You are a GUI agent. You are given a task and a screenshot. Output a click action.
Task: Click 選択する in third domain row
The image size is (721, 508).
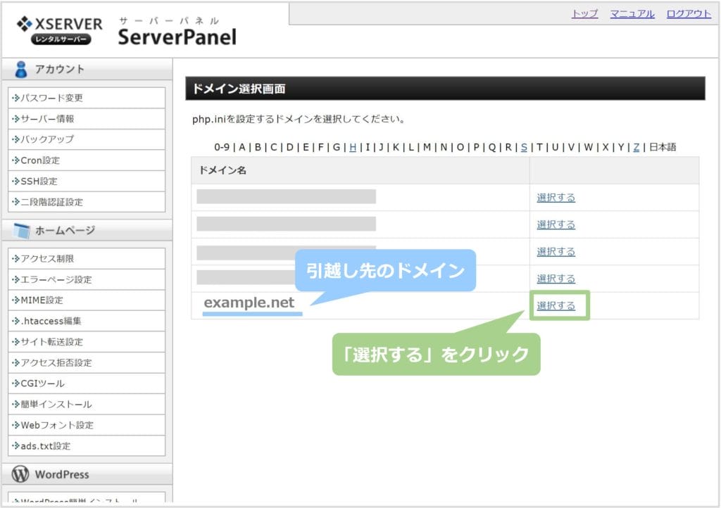pyautogui.click(x=556, y=252)
